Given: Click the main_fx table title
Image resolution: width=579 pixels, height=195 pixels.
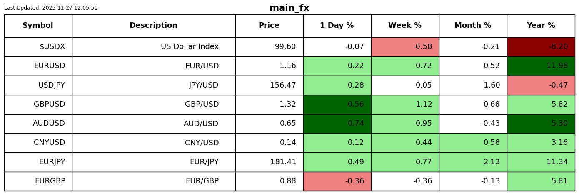Looking at the screenshot, I should [289, 8].
